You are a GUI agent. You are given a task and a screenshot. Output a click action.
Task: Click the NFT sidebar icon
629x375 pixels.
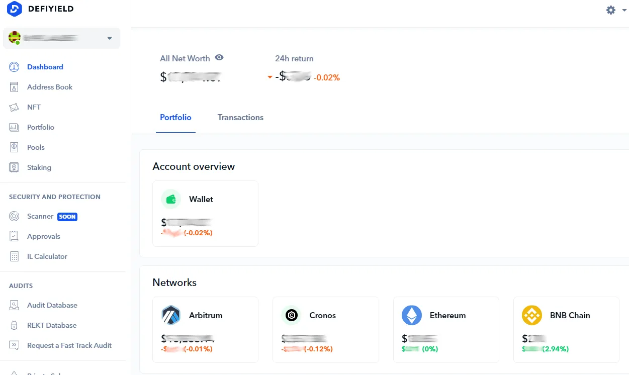pos(14,107)
